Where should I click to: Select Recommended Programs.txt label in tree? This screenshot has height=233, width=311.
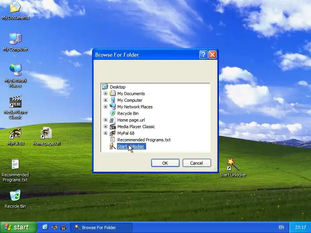tap(144, 140)
